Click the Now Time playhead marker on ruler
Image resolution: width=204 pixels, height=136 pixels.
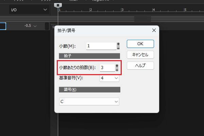[58, 5]
